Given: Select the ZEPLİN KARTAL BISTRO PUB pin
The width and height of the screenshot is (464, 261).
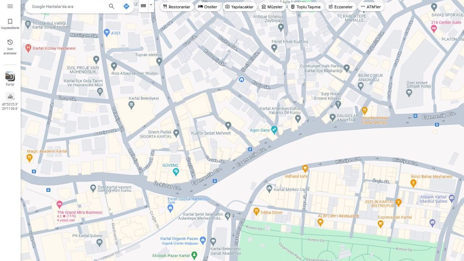Looking at the screenshot, I should [x=398, y=203].
